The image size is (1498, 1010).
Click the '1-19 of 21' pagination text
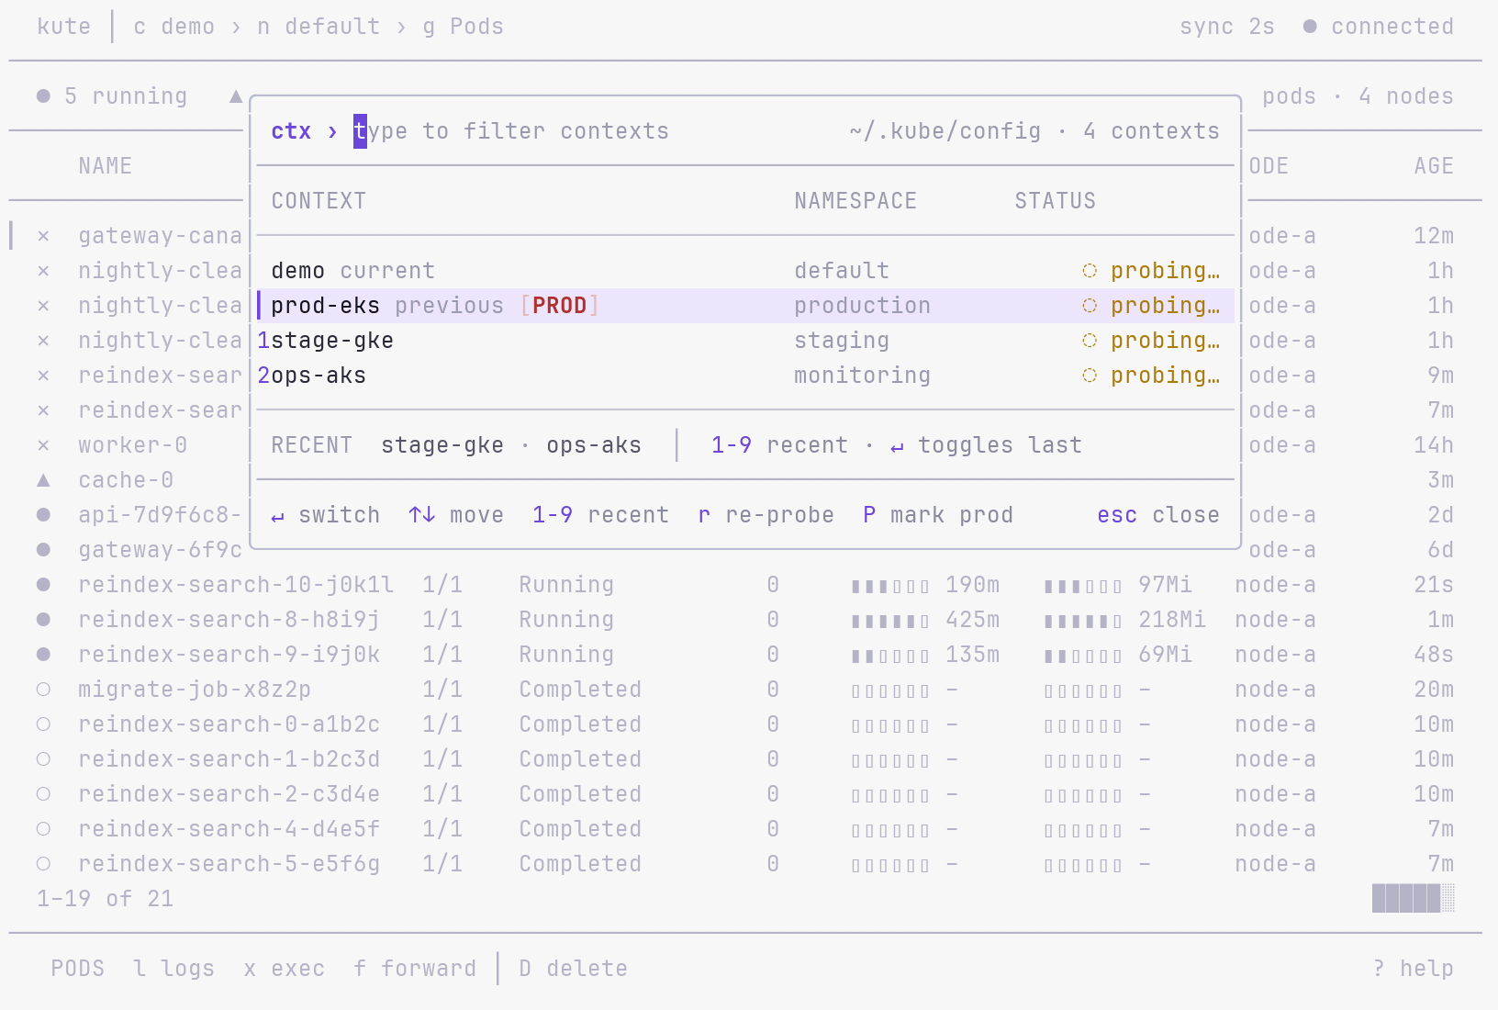point(106,899)
